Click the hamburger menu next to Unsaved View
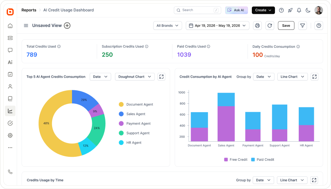 (26, 25)
